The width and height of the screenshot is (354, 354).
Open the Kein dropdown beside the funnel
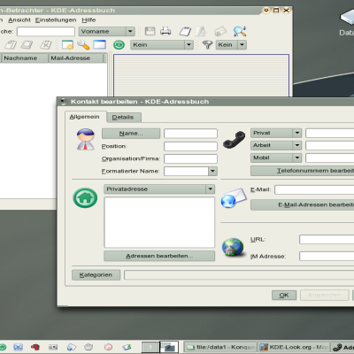tap(231, 45)
